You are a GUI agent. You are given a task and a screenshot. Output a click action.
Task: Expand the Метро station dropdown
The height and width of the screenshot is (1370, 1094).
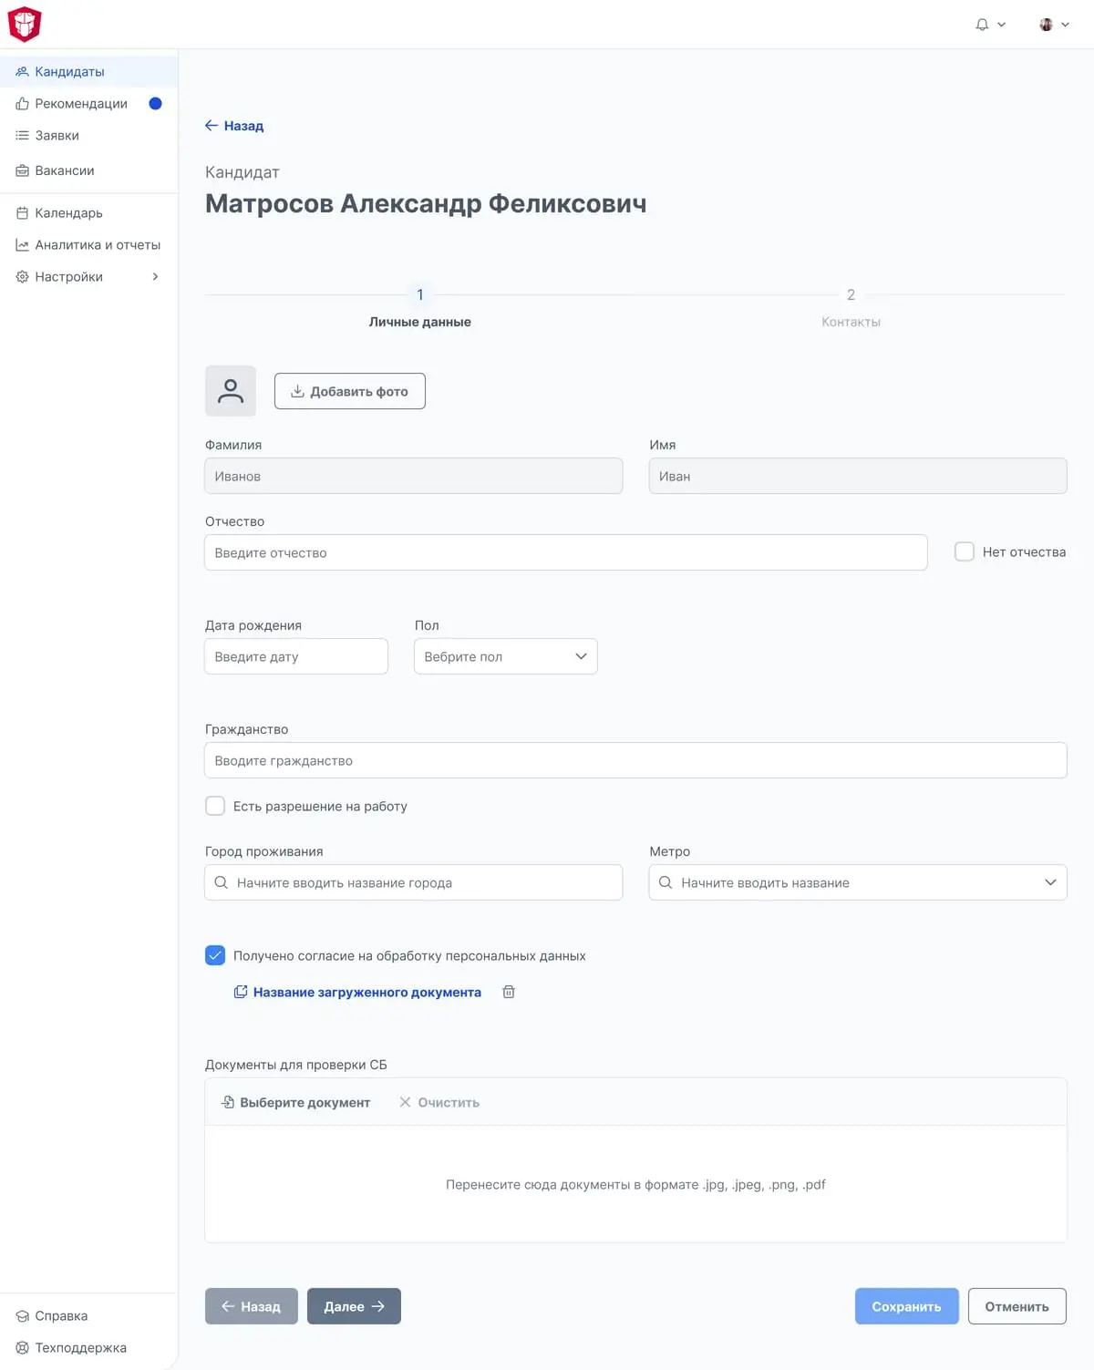1049,882
